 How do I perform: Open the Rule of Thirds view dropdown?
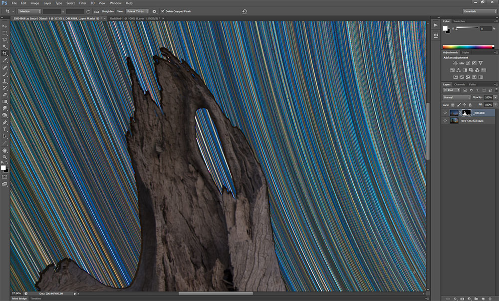point(137,11)
